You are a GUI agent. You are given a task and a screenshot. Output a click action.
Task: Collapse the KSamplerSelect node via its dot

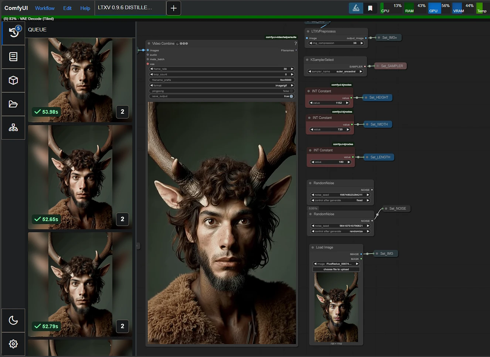(x=307, y=60)
